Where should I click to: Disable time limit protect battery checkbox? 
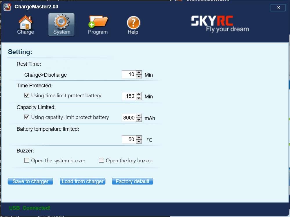27,95
